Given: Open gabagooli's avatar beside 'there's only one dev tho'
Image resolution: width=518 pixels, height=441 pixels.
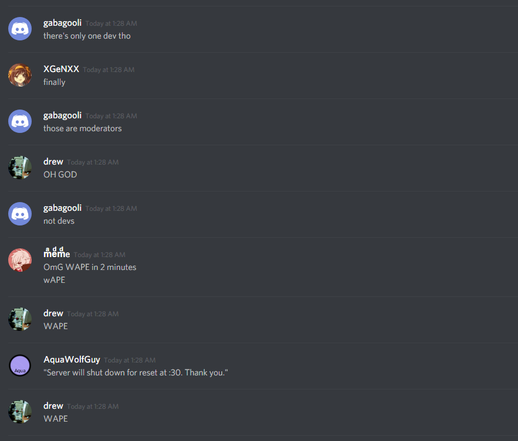Looking at the screenshot, I should [20, 29].
